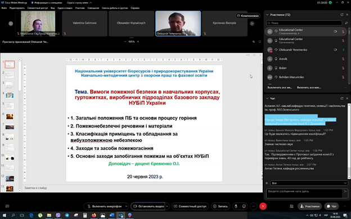Click the red leave meeting button
Viewport: 351px width, 219px height.
(x=263, y=206)
